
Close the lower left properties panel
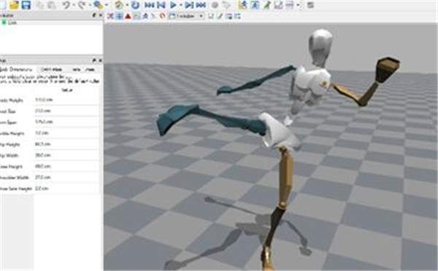coord(100,60)
